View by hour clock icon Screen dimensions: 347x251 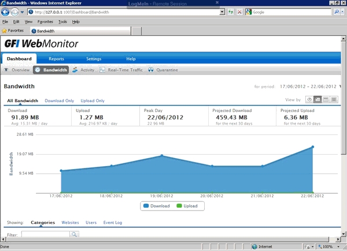[x=309, y=100]
